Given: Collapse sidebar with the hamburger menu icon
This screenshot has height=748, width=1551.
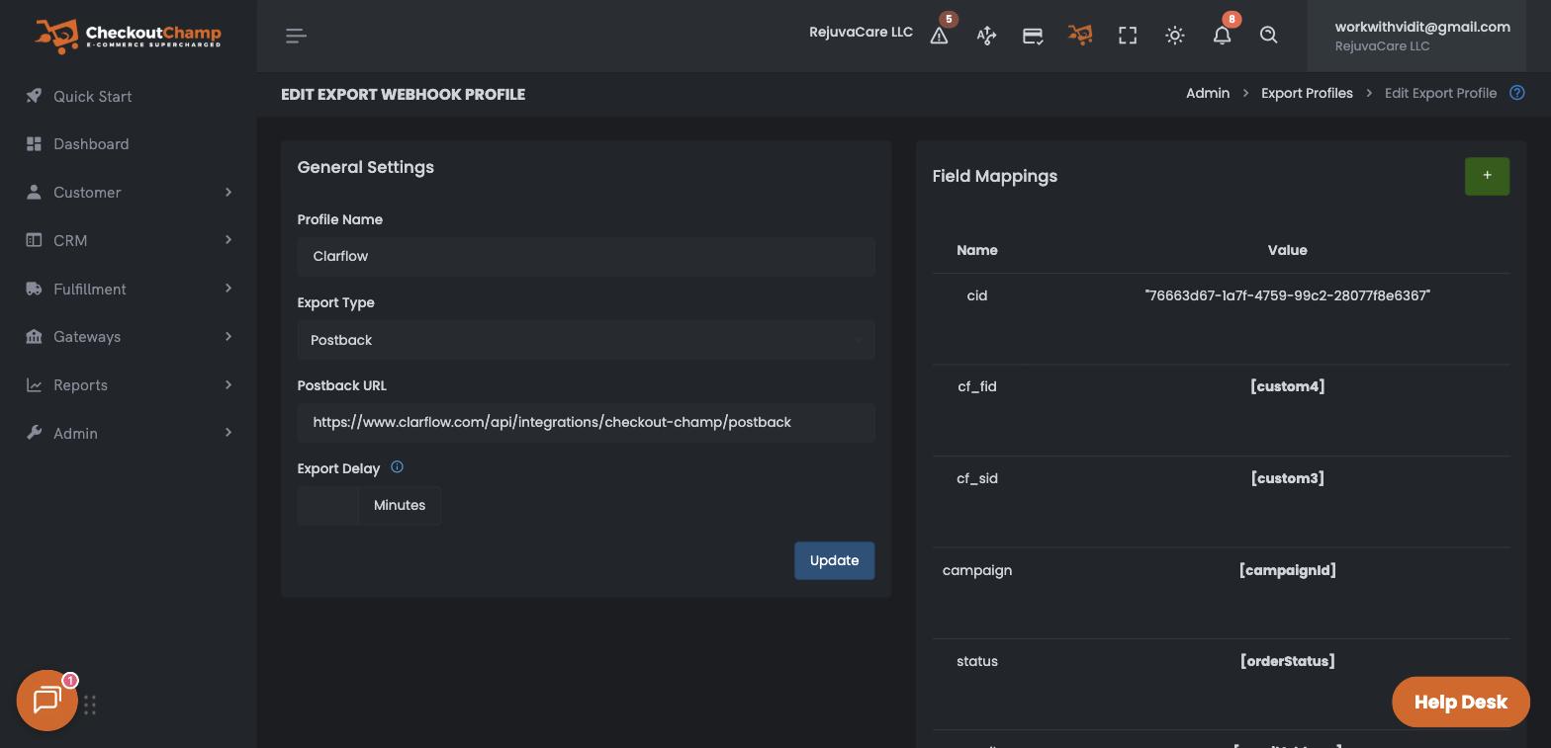Looking at the screenshot, I should (x=296, y=36).
